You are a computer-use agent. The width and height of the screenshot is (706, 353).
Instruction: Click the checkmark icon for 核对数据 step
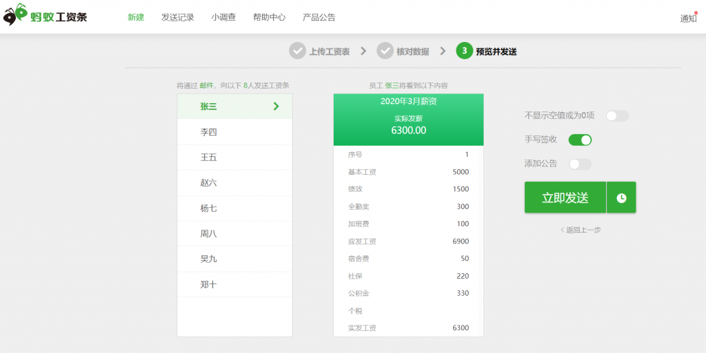click(x=385, y=51)
